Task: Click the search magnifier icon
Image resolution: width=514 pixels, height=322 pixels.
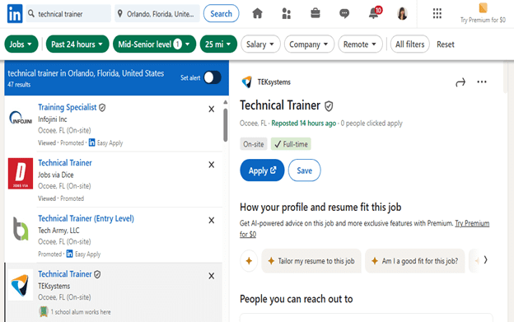Action: point(31,13)
